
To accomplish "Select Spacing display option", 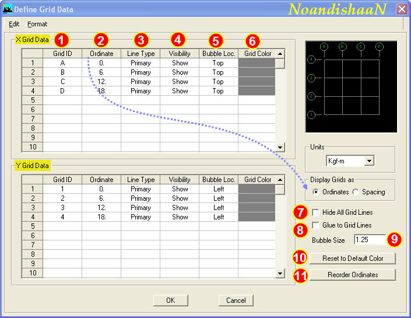I will 356,192.
